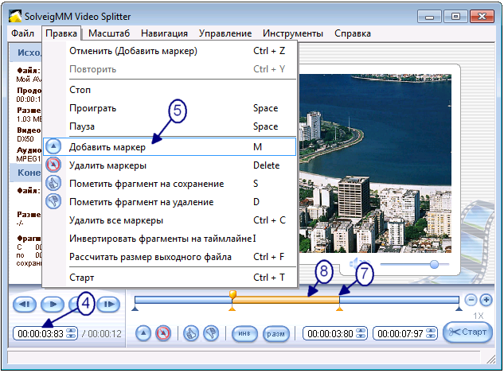Choose Отменить (Добавить маркер) menu entry
Screen dimensions: 504x373
click(x=170, y=51)
